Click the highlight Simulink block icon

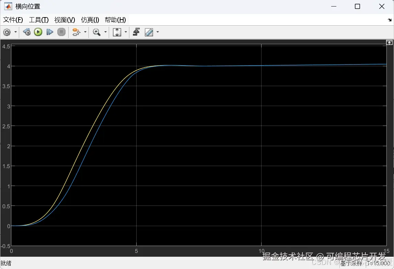click(76, 32)
